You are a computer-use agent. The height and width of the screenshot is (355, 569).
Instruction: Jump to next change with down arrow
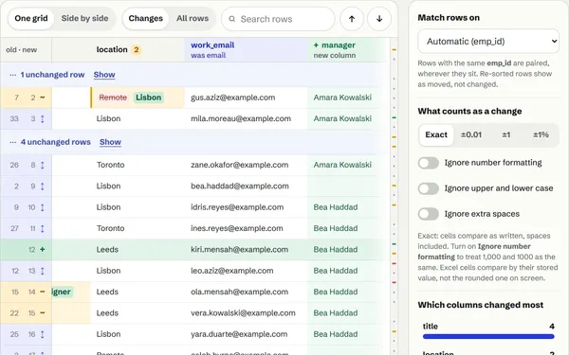tap(379, 19)
